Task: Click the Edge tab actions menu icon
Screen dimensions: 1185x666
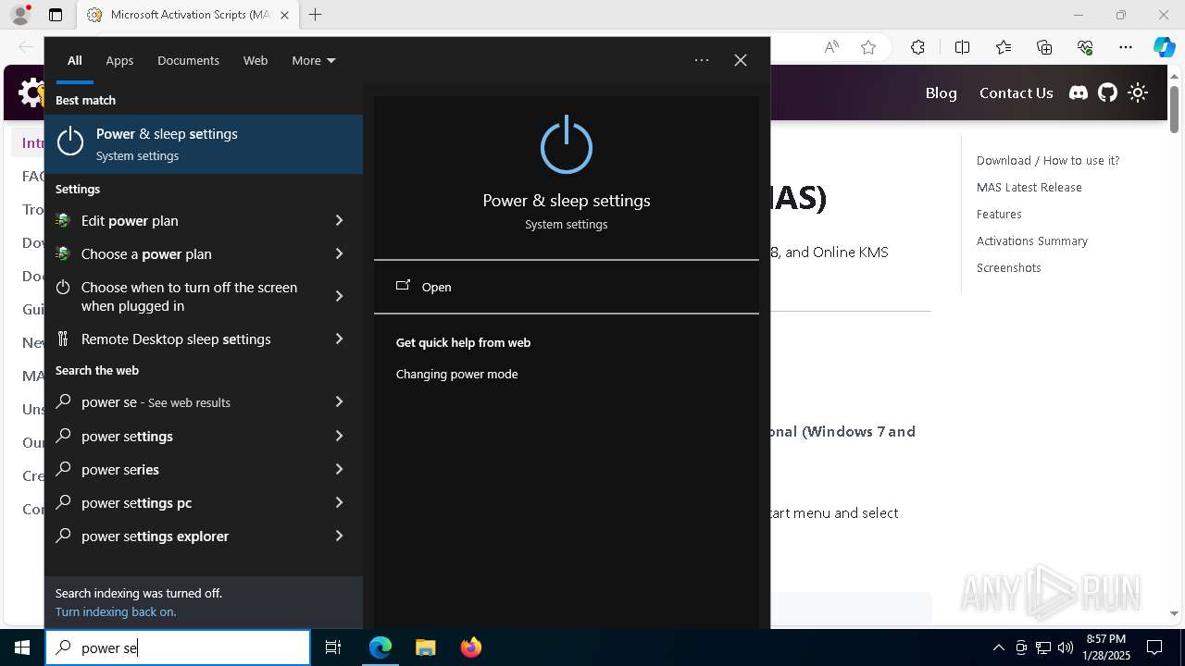Action: pos(56,15)
